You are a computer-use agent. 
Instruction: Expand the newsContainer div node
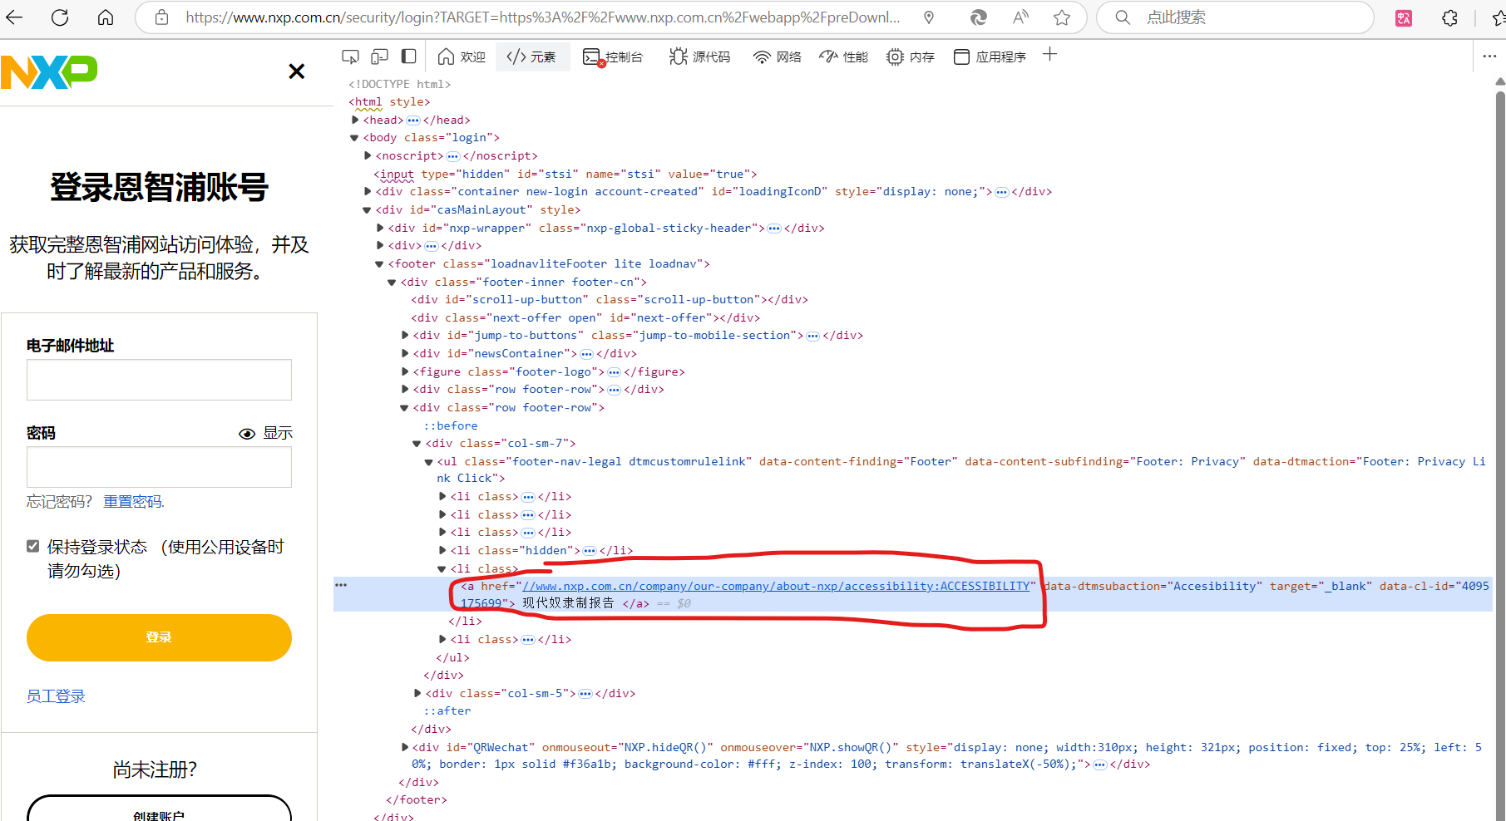click(405, 353)
